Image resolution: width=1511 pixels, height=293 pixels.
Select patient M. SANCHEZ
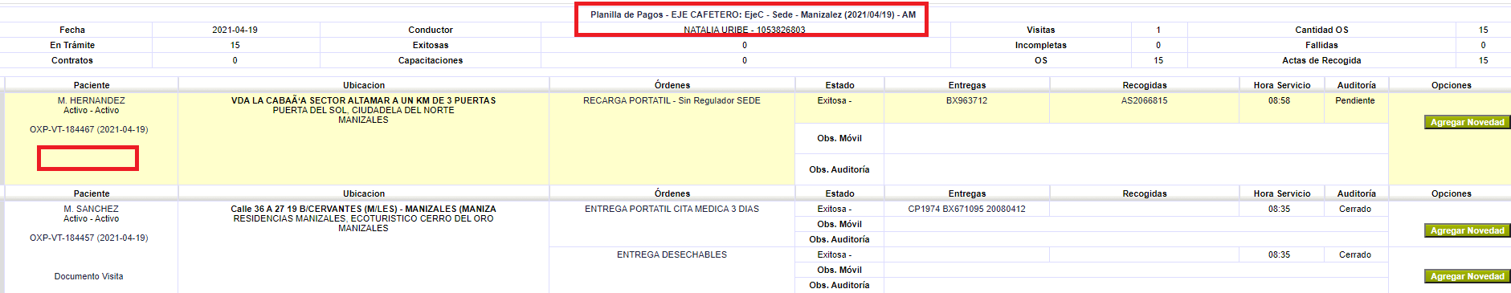[x=92, y=209]
